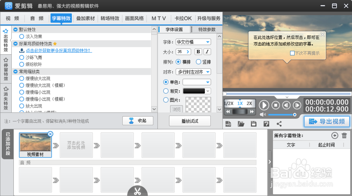Toggle italic font with the I button

pyautogui.click(x=207, y=52)
